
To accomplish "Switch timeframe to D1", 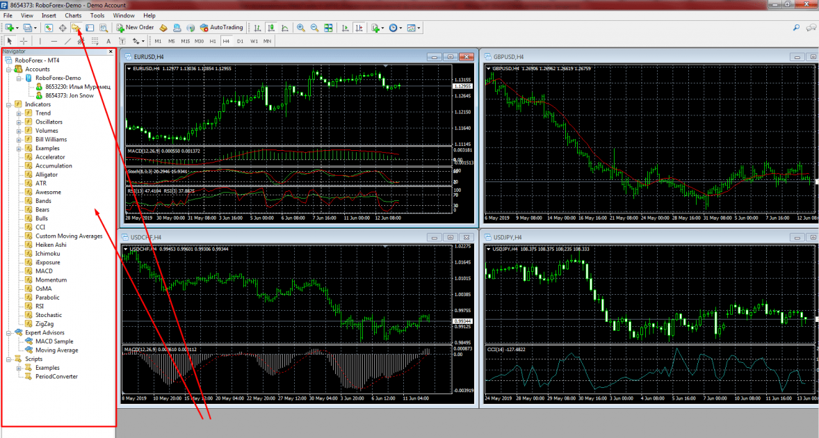I will (241, 41).
